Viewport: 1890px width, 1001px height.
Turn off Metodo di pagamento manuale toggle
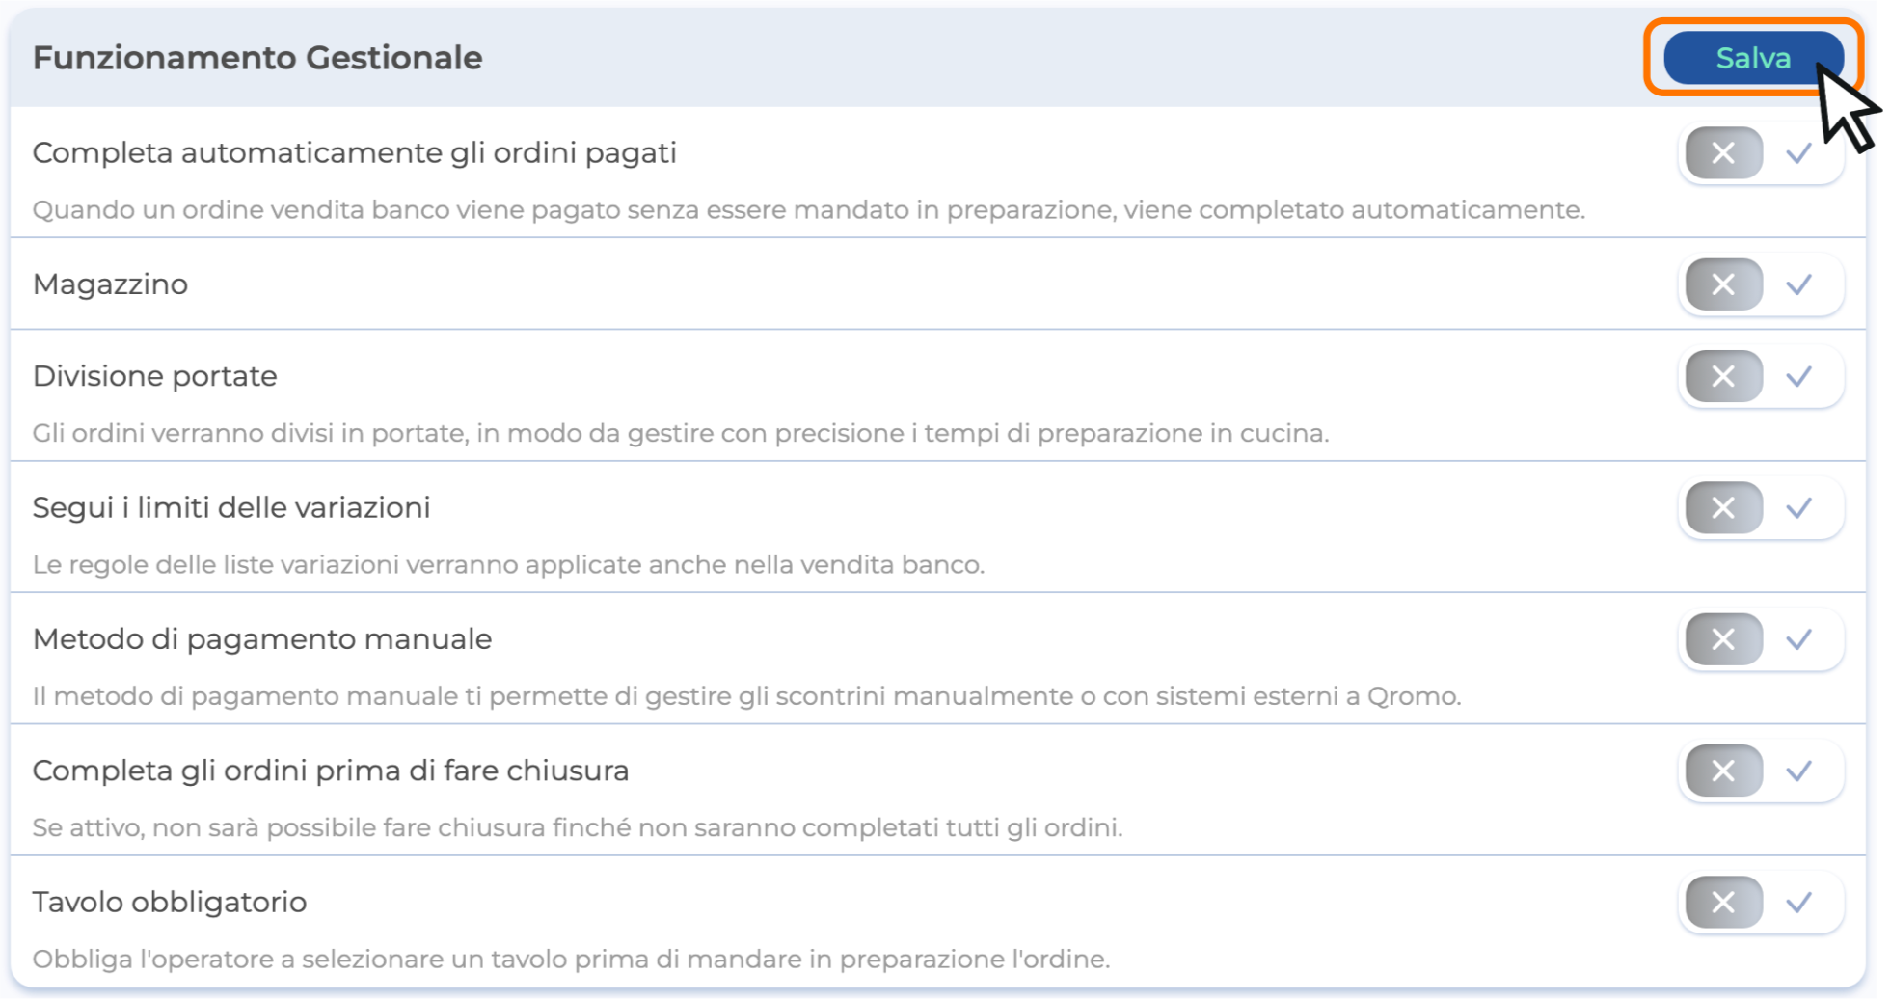1723,639
